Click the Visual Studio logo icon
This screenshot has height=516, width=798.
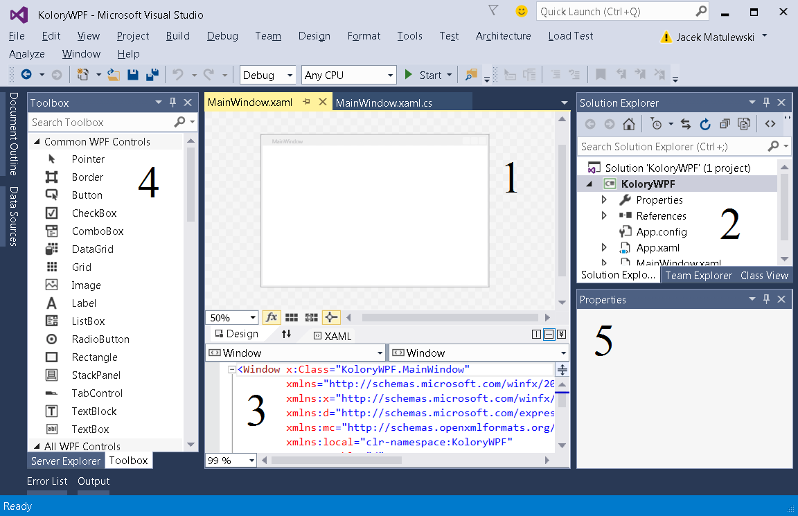pyautogui.click(x=19, y=15)
